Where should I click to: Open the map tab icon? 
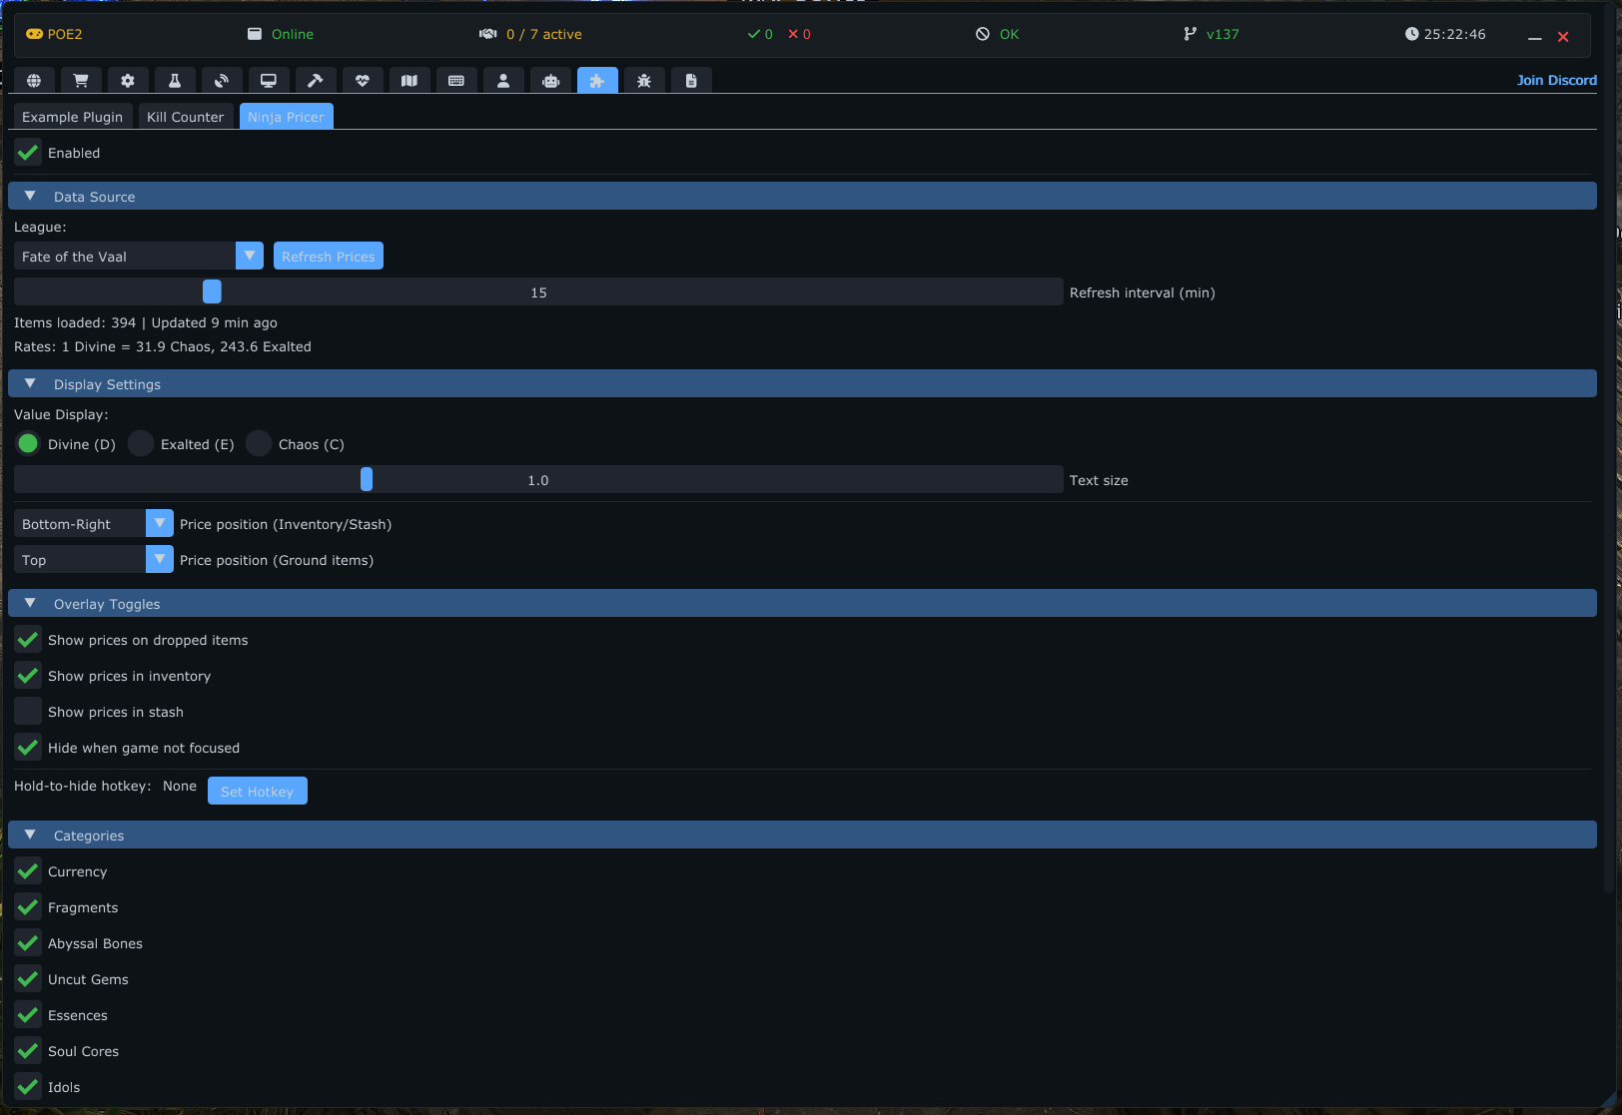click(409, 81)
